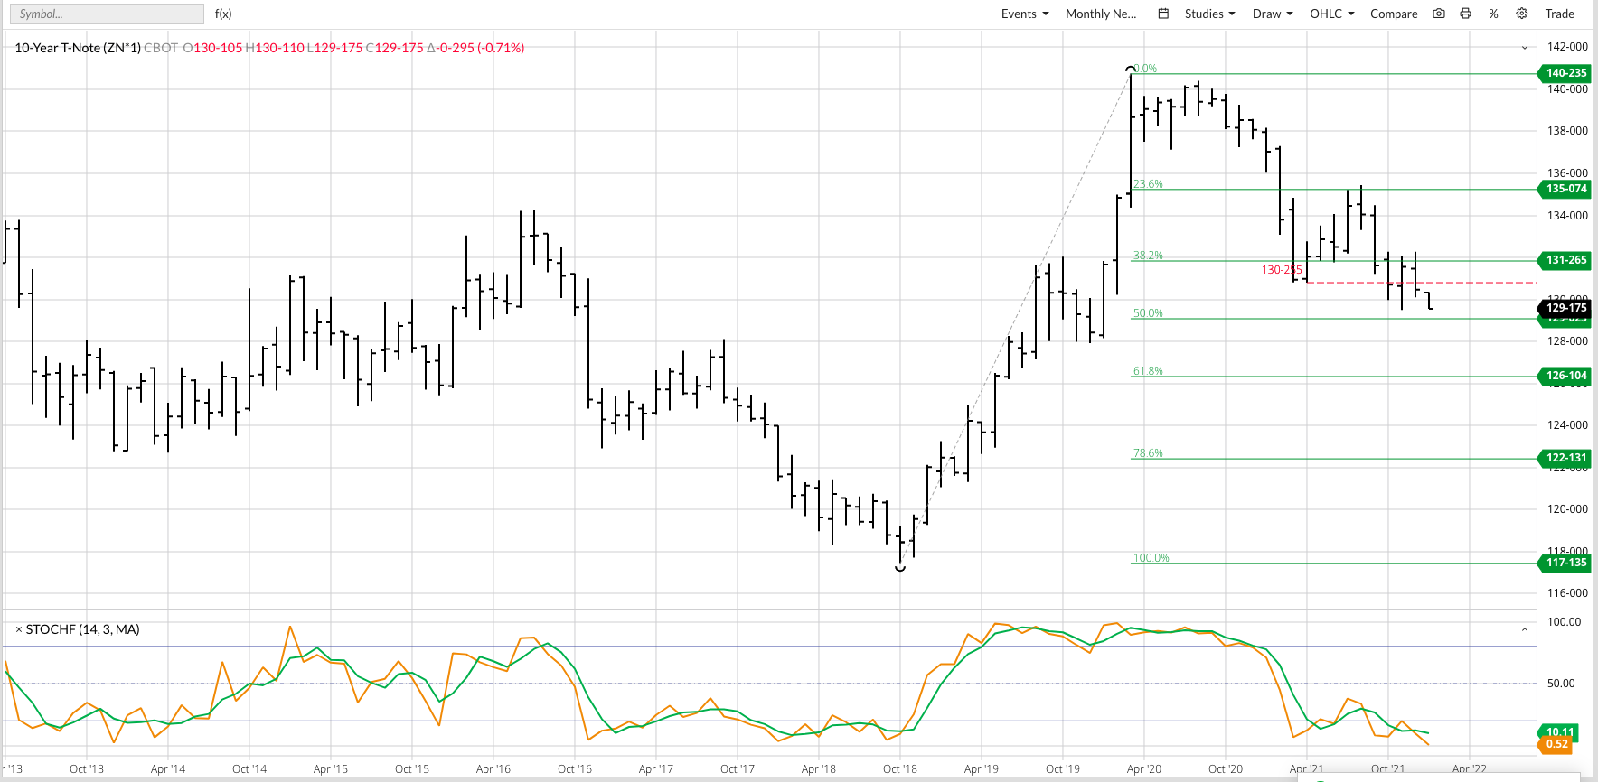The width and height of the screenshot is (1598, 782).
Task: Print the chart using printer icon
Action: [1465, 14]
